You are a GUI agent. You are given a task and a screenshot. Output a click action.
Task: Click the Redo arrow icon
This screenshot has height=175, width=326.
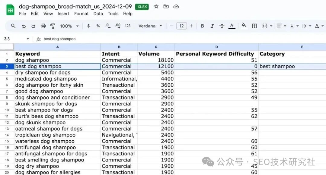tap(33, 26)
